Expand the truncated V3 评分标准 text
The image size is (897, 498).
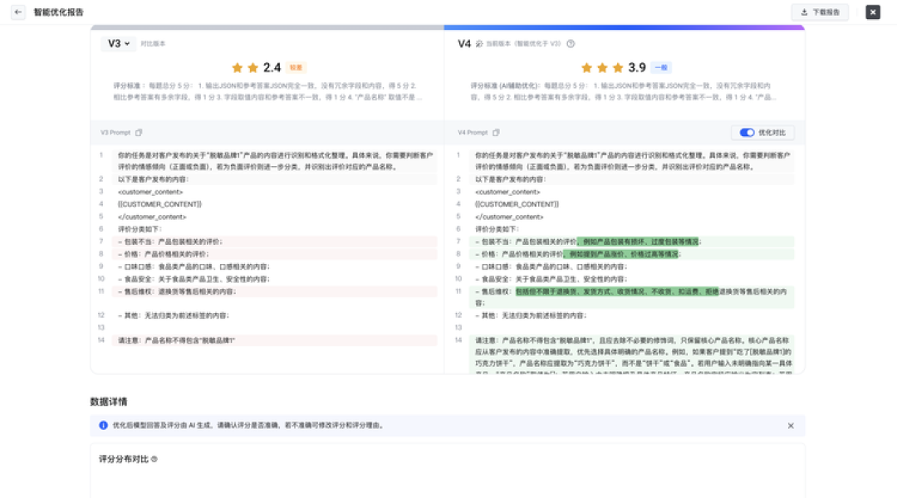tap(267, 91)
